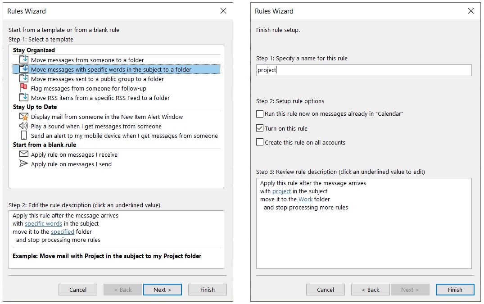Click the speaker icon for play a sound rule
The image size is (484, 304).
[x=26, y=126]
